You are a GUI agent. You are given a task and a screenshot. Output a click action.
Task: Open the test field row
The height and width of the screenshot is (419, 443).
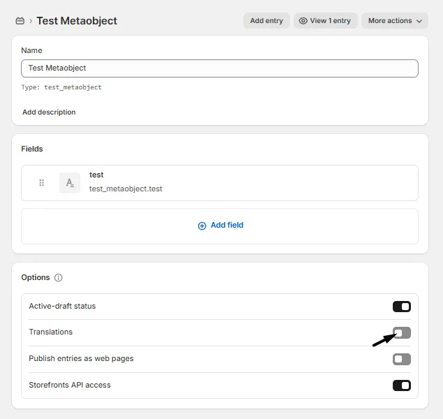(220, 183)
